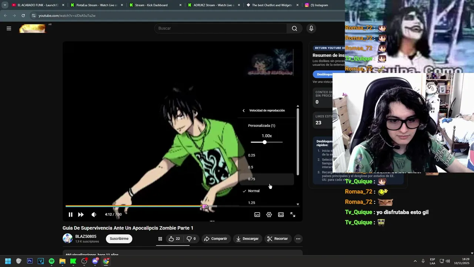Click the browser back arrow
The image size is (474, 267).
(x=5, y=16)
